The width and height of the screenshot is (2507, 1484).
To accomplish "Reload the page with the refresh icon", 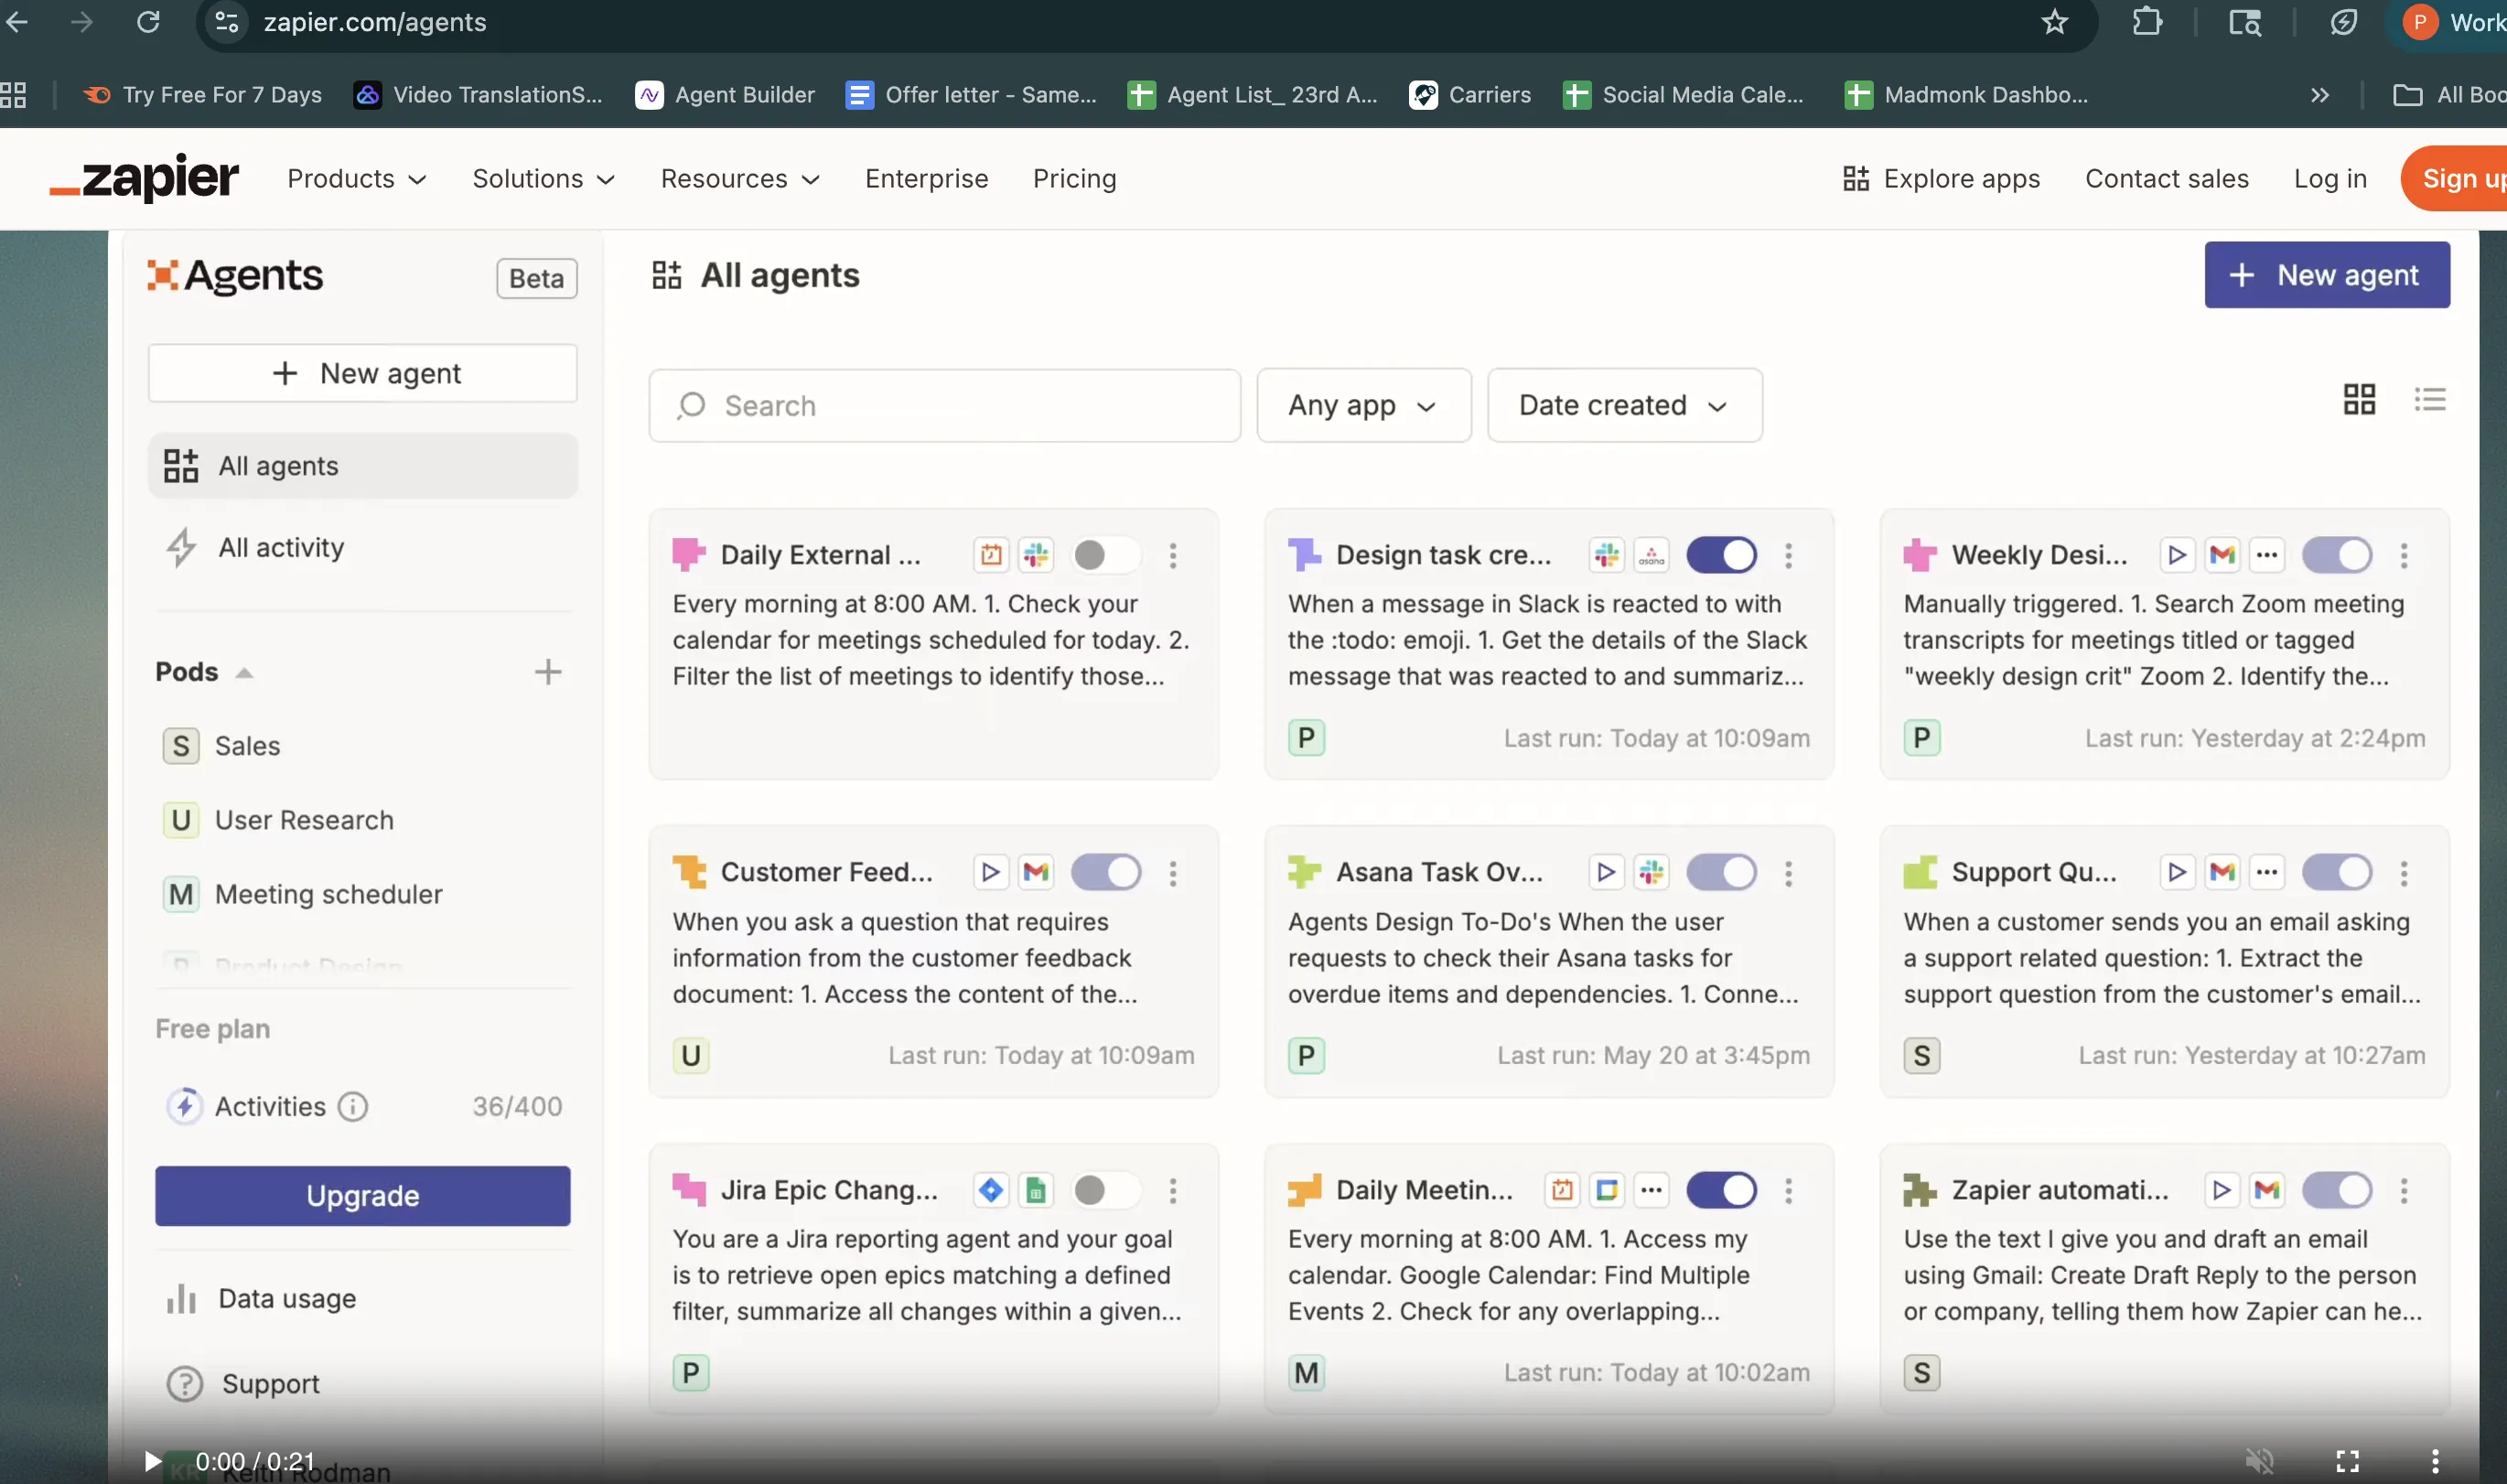I will (x=148, y=22).
